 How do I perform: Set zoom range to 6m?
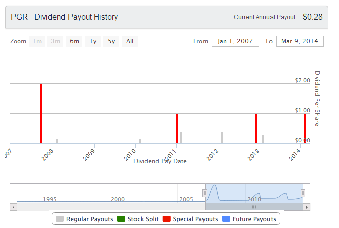click(74, 41)
